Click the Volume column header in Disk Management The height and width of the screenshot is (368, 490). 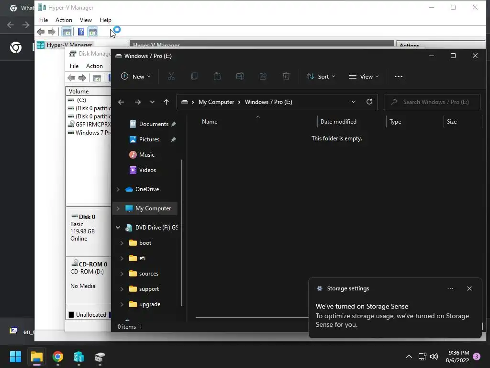[x=79, y=92]
